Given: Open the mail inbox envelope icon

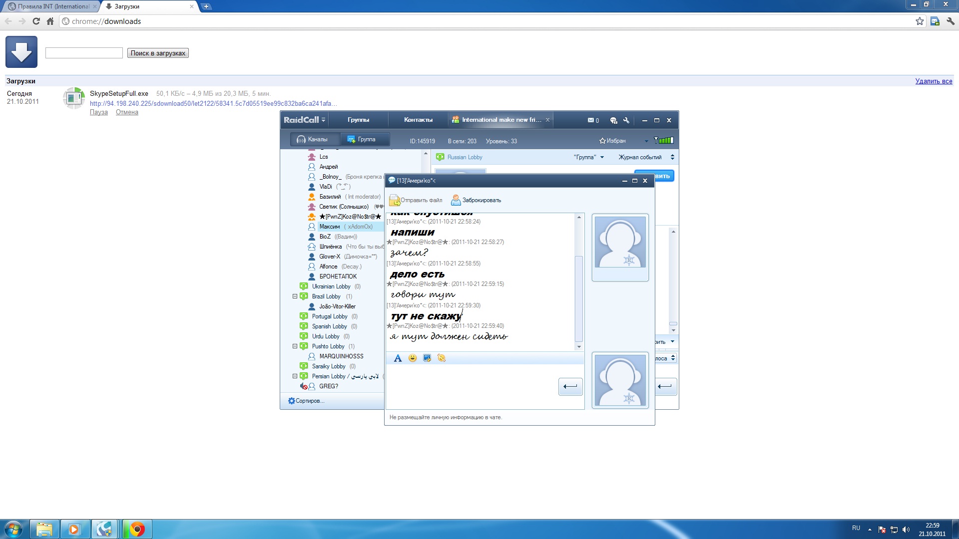Looking at the screenshot, I should (591, 120).
